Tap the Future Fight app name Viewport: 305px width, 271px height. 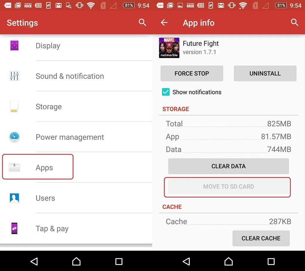pos(201,43)
